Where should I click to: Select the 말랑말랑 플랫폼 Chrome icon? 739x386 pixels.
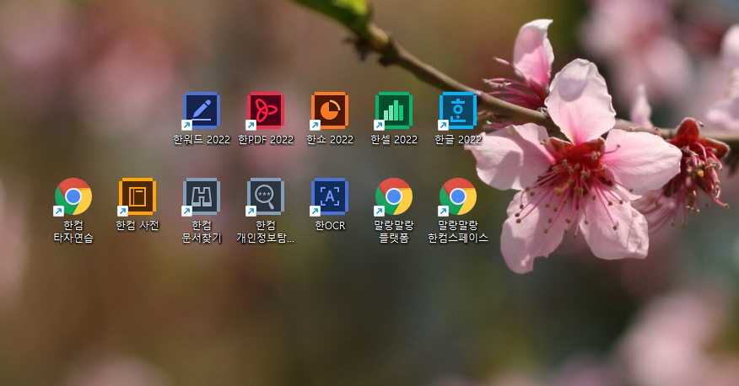pyautogui.click(x=393, y=196)
